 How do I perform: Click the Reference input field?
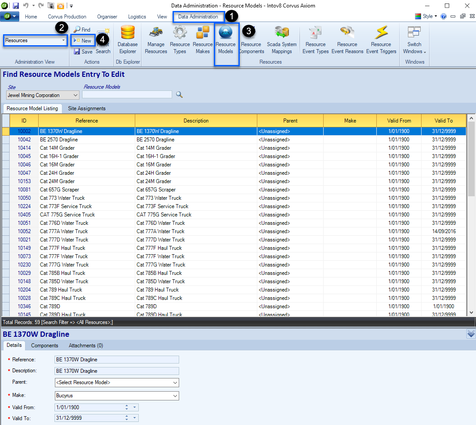117,360
